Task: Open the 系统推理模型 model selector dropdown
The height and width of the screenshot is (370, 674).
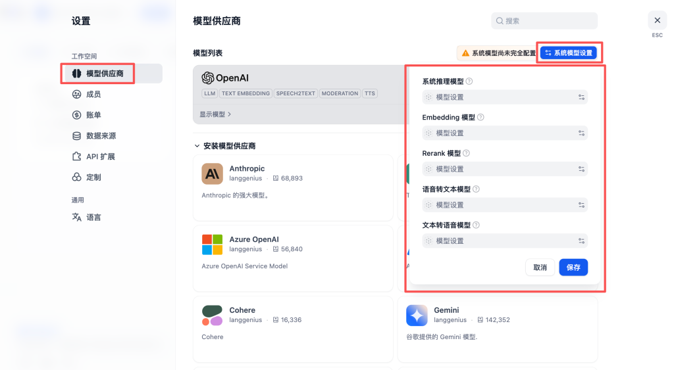Action: pos(504,97)
